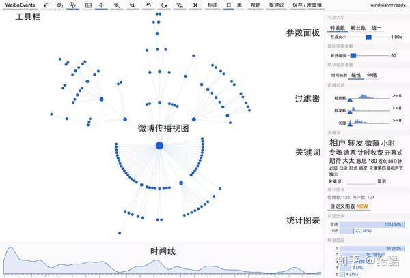Click the 展开阈值 slider handle

pos(353,55)
